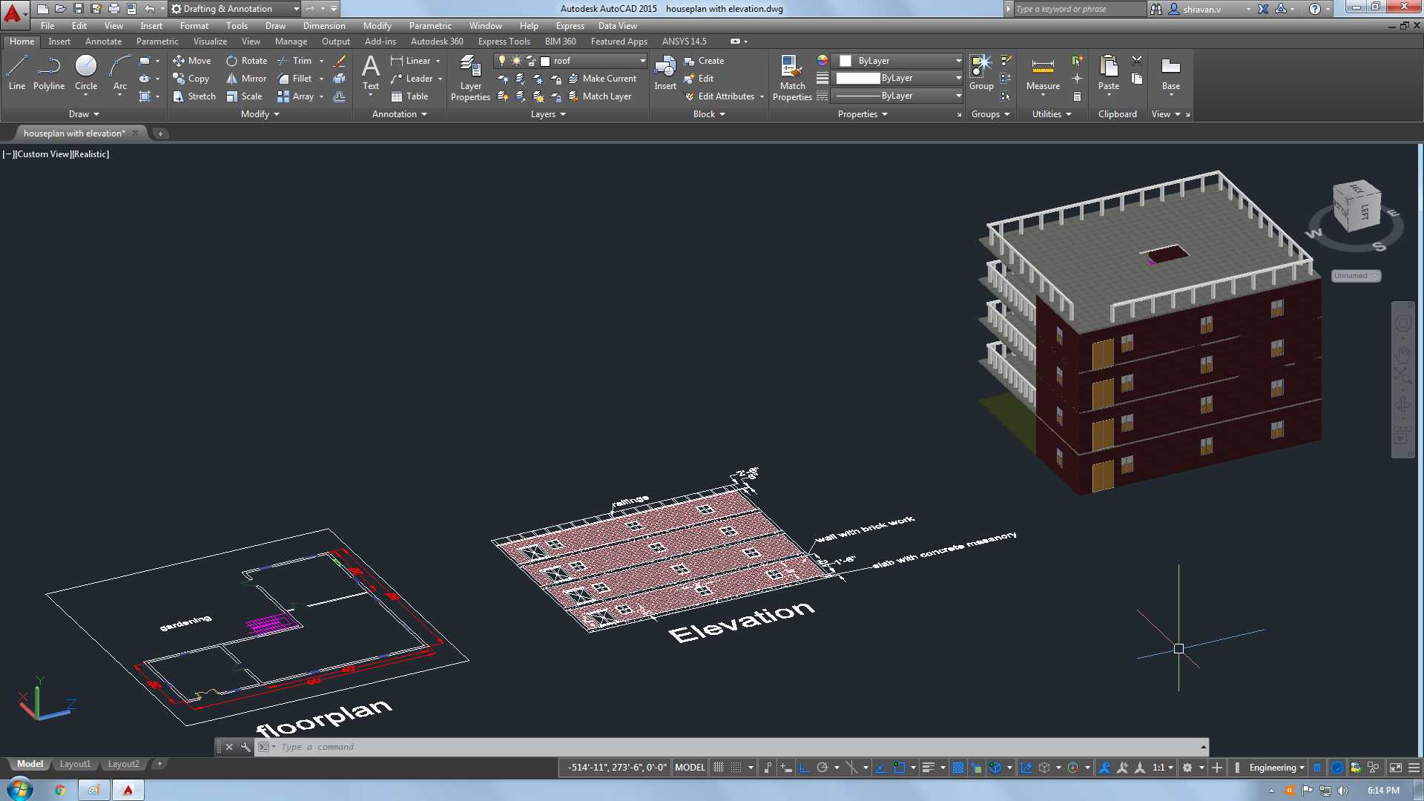
Task: Choose the Copy tool
Action: coord(191,79)
